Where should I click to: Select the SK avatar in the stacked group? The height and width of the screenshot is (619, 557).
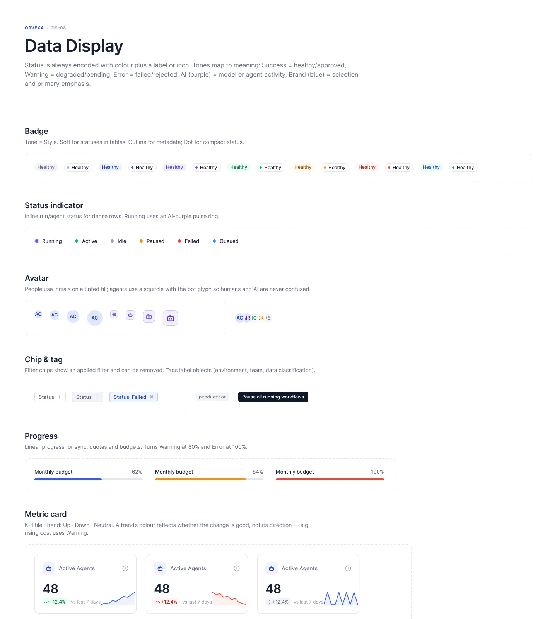pos(261,318)
